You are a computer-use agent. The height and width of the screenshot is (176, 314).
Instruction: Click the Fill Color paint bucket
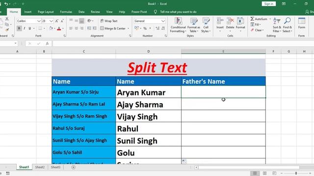tap(51, 28)
